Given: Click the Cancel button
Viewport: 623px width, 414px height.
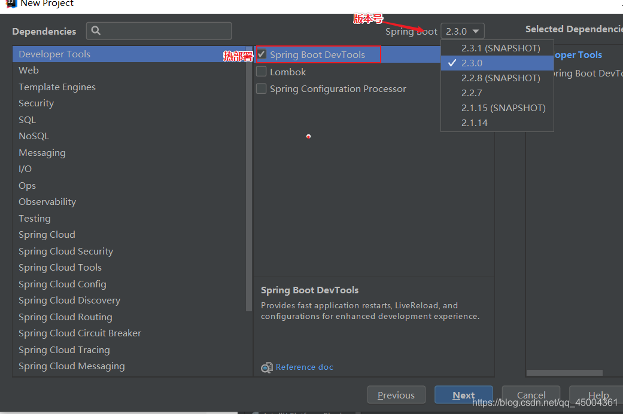Looking at the screenshot, I should click(531, 395).
